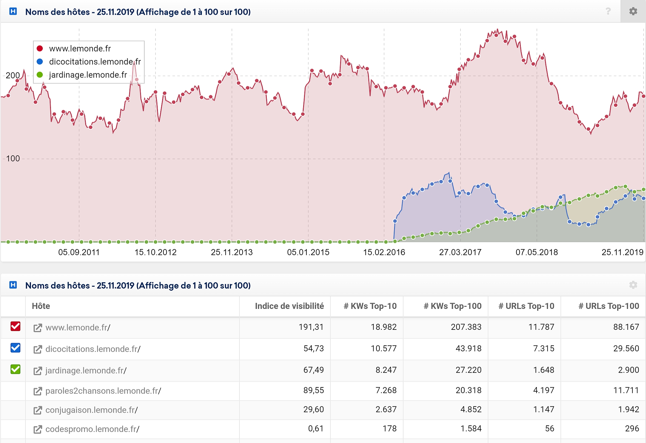Open external link icon for conjugaison.lemonde.fr
646x443 pixels.
click(x=38, y=410)
